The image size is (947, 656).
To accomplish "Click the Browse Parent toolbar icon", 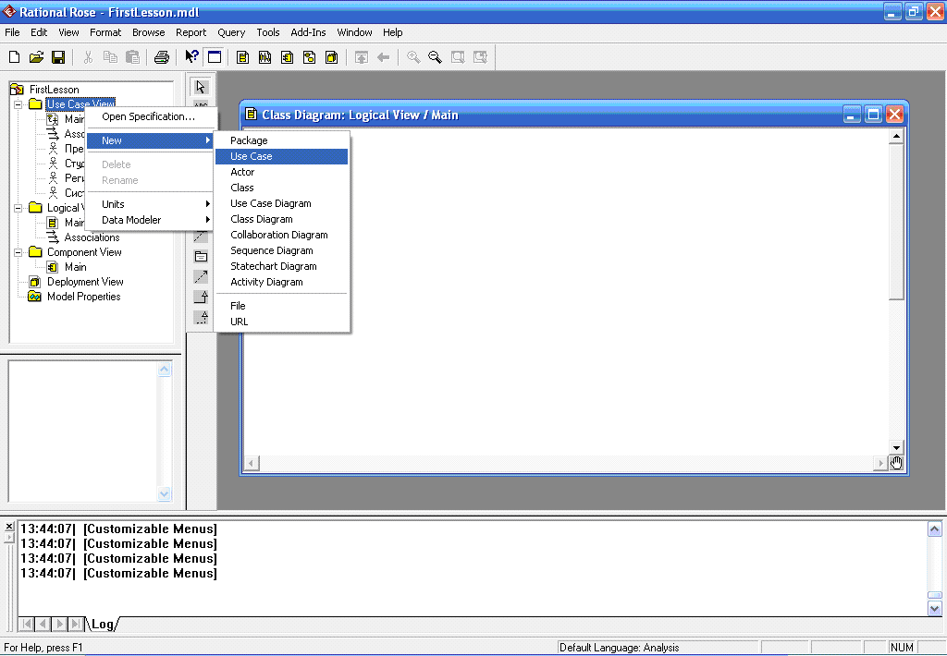I will (x=362, y=57).
